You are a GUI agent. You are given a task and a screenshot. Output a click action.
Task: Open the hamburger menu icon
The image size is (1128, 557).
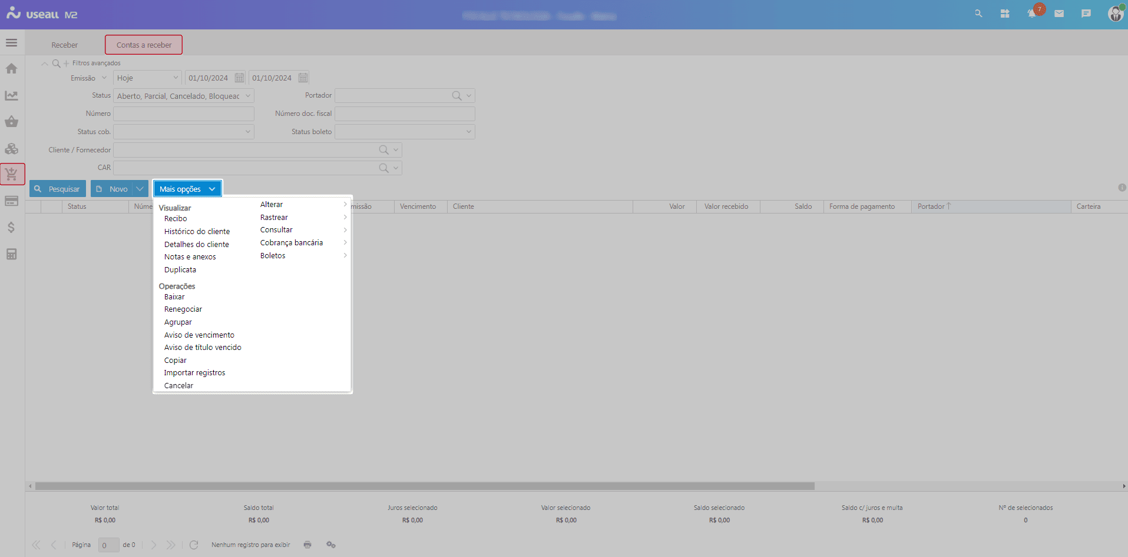click(x=11, y=43)
